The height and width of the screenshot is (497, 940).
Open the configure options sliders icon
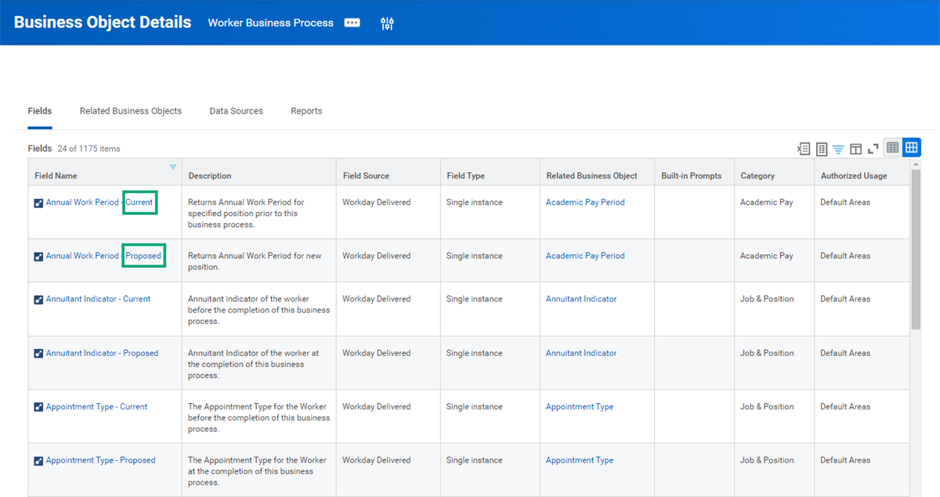coord(387,23)
